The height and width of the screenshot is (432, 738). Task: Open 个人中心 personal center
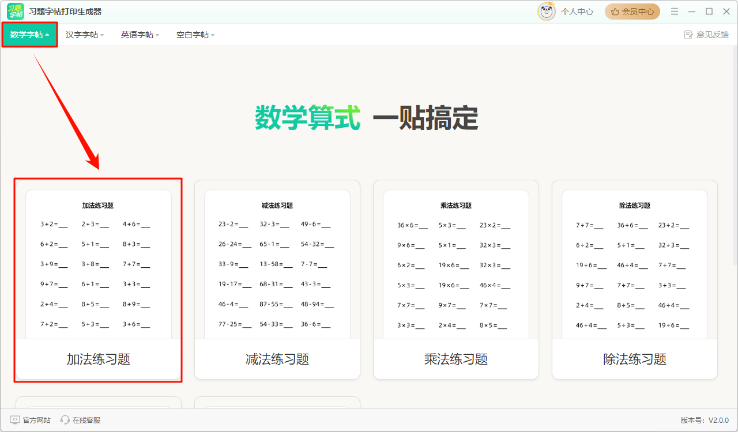[577, 12]
